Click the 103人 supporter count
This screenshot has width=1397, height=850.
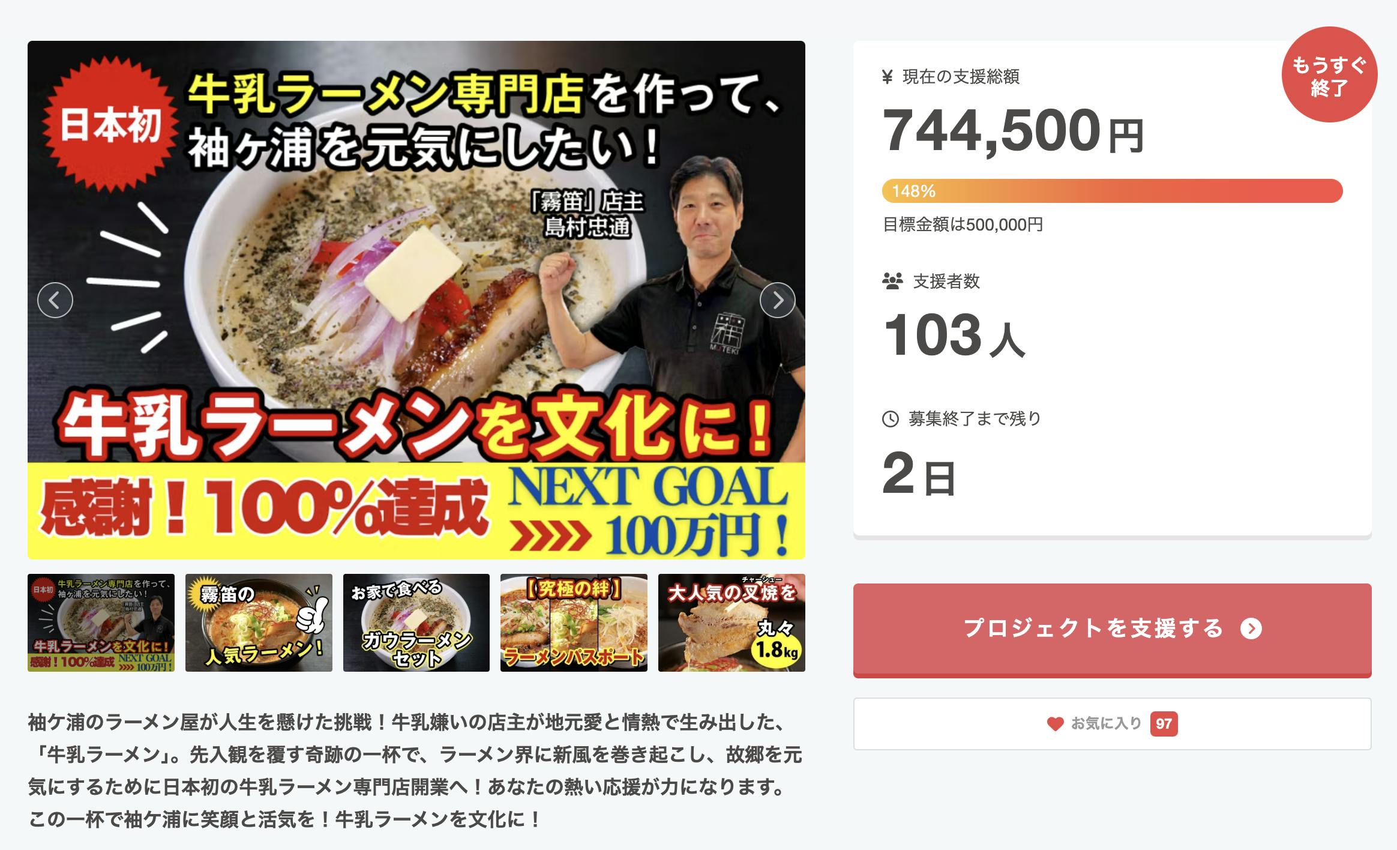[x=954, y=336]
